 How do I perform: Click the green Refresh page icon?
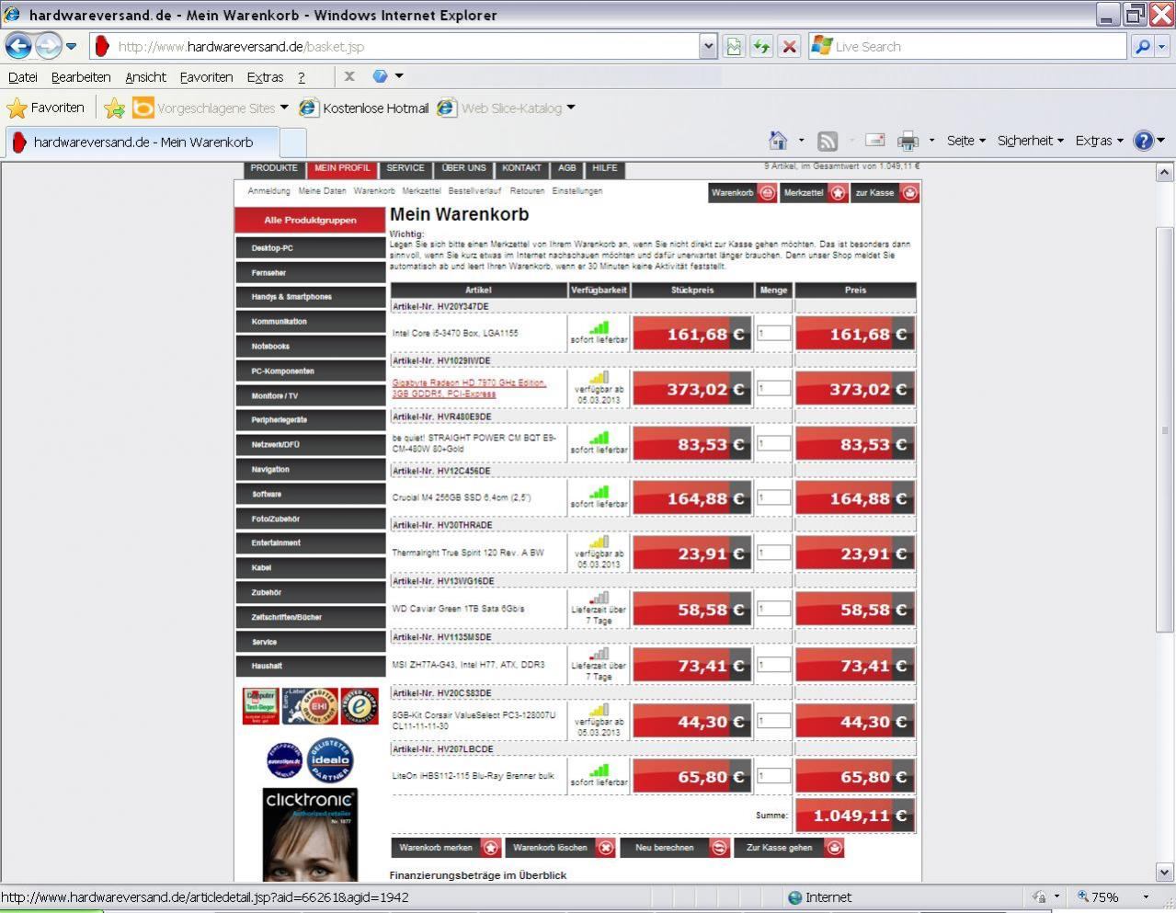pos(761,46)
